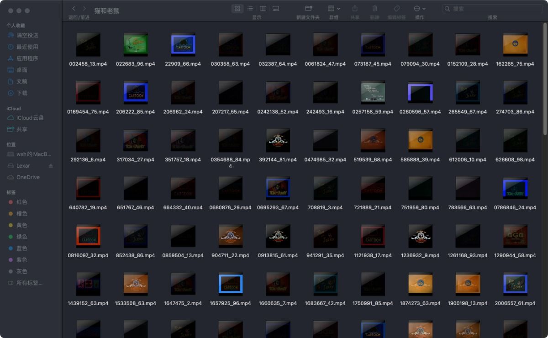This screenshot has width=548, height=338.
Task: Select video thumbnail 585888_39.mp4
Action: point(420,140)
